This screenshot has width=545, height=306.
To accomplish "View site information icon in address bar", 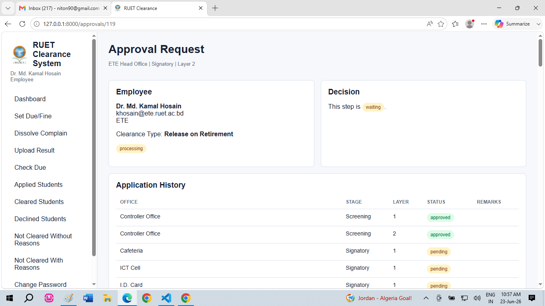I will [x=37, y=24].
